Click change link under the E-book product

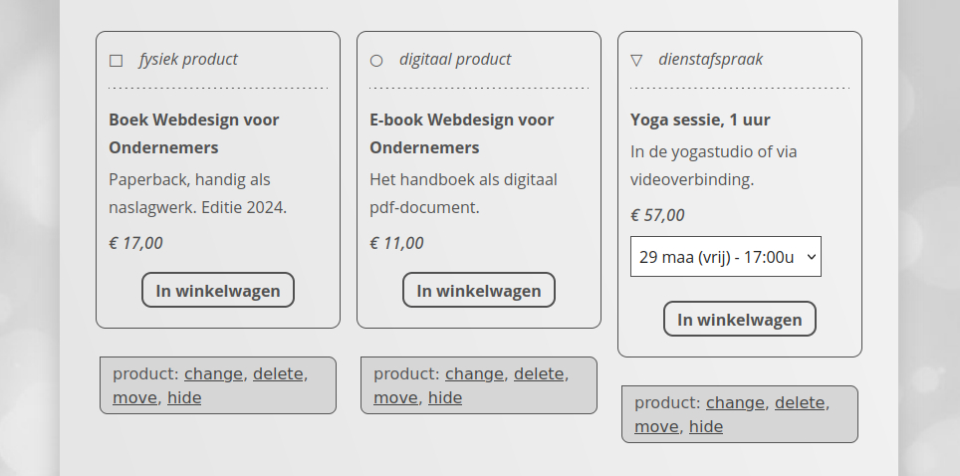474,374
